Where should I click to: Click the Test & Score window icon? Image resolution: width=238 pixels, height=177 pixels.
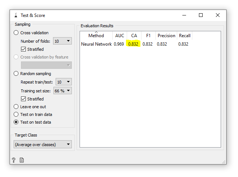[15, 15]
